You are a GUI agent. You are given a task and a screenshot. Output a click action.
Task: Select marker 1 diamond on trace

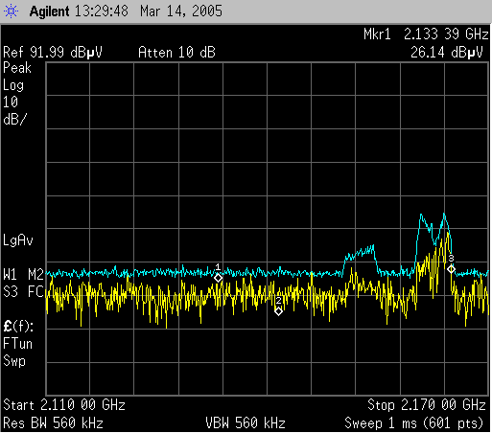(218, 278)
